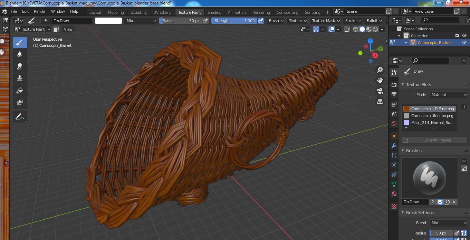Viewport: 470px width, 240px height.
Task: Switch to the Shading workspace tab
Action: [x=214, y=12]
